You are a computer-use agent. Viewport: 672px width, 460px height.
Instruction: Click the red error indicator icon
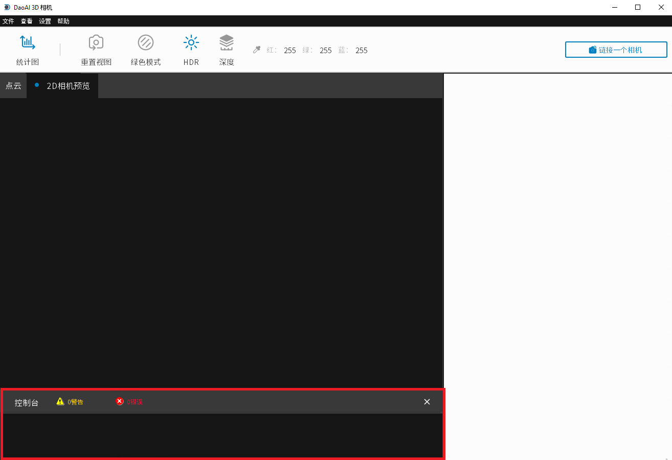coord(120,402)
